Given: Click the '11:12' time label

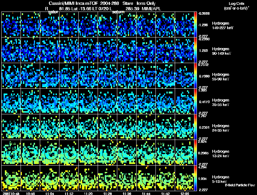Looking at the screenshot, I should (69, 193).
